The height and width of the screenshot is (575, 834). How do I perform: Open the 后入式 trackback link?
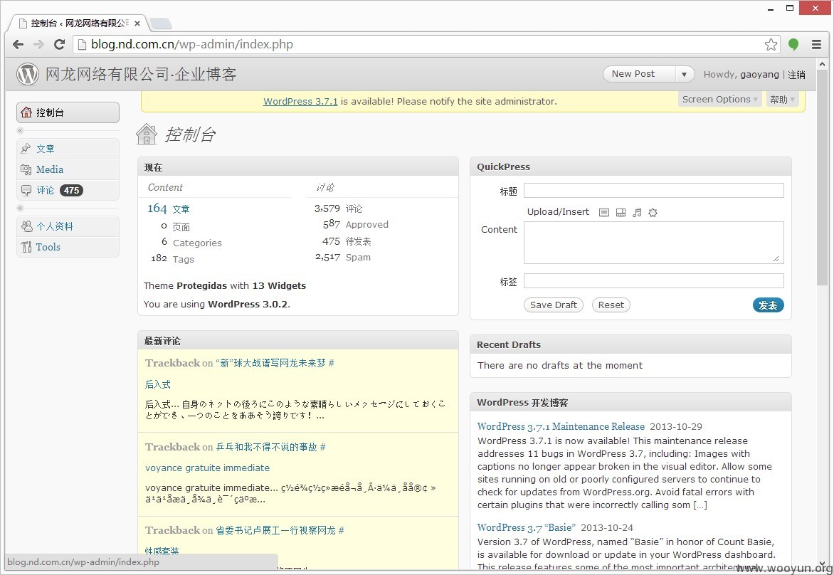158,384
